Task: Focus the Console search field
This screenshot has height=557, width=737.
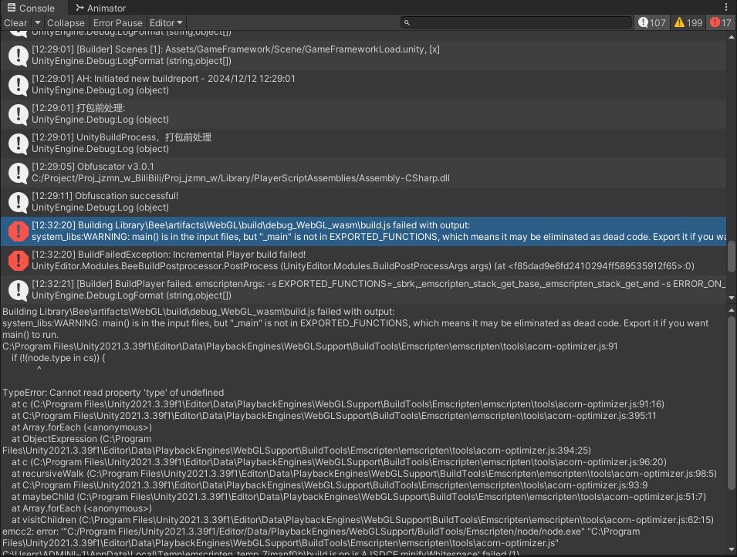Action: coord(516,22)
